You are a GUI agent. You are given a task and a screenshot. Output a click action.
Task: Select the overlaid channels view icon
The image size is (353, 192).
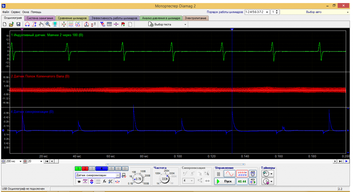pos(78,24)
